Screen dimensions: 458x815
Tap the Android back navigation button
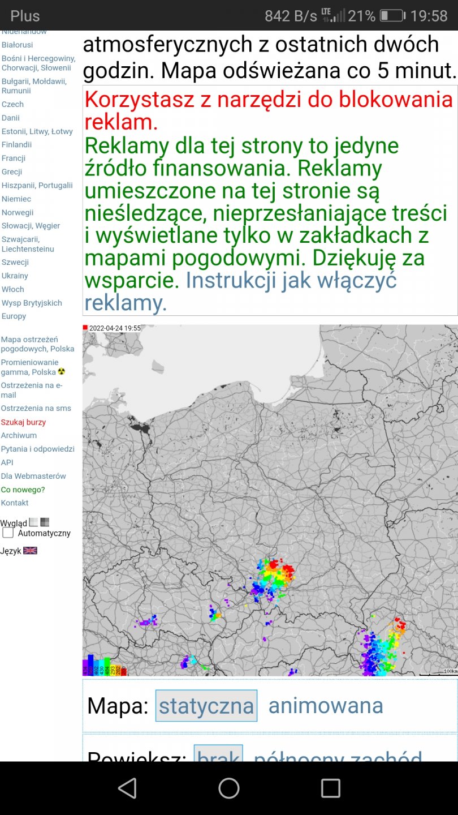point(127,788)
